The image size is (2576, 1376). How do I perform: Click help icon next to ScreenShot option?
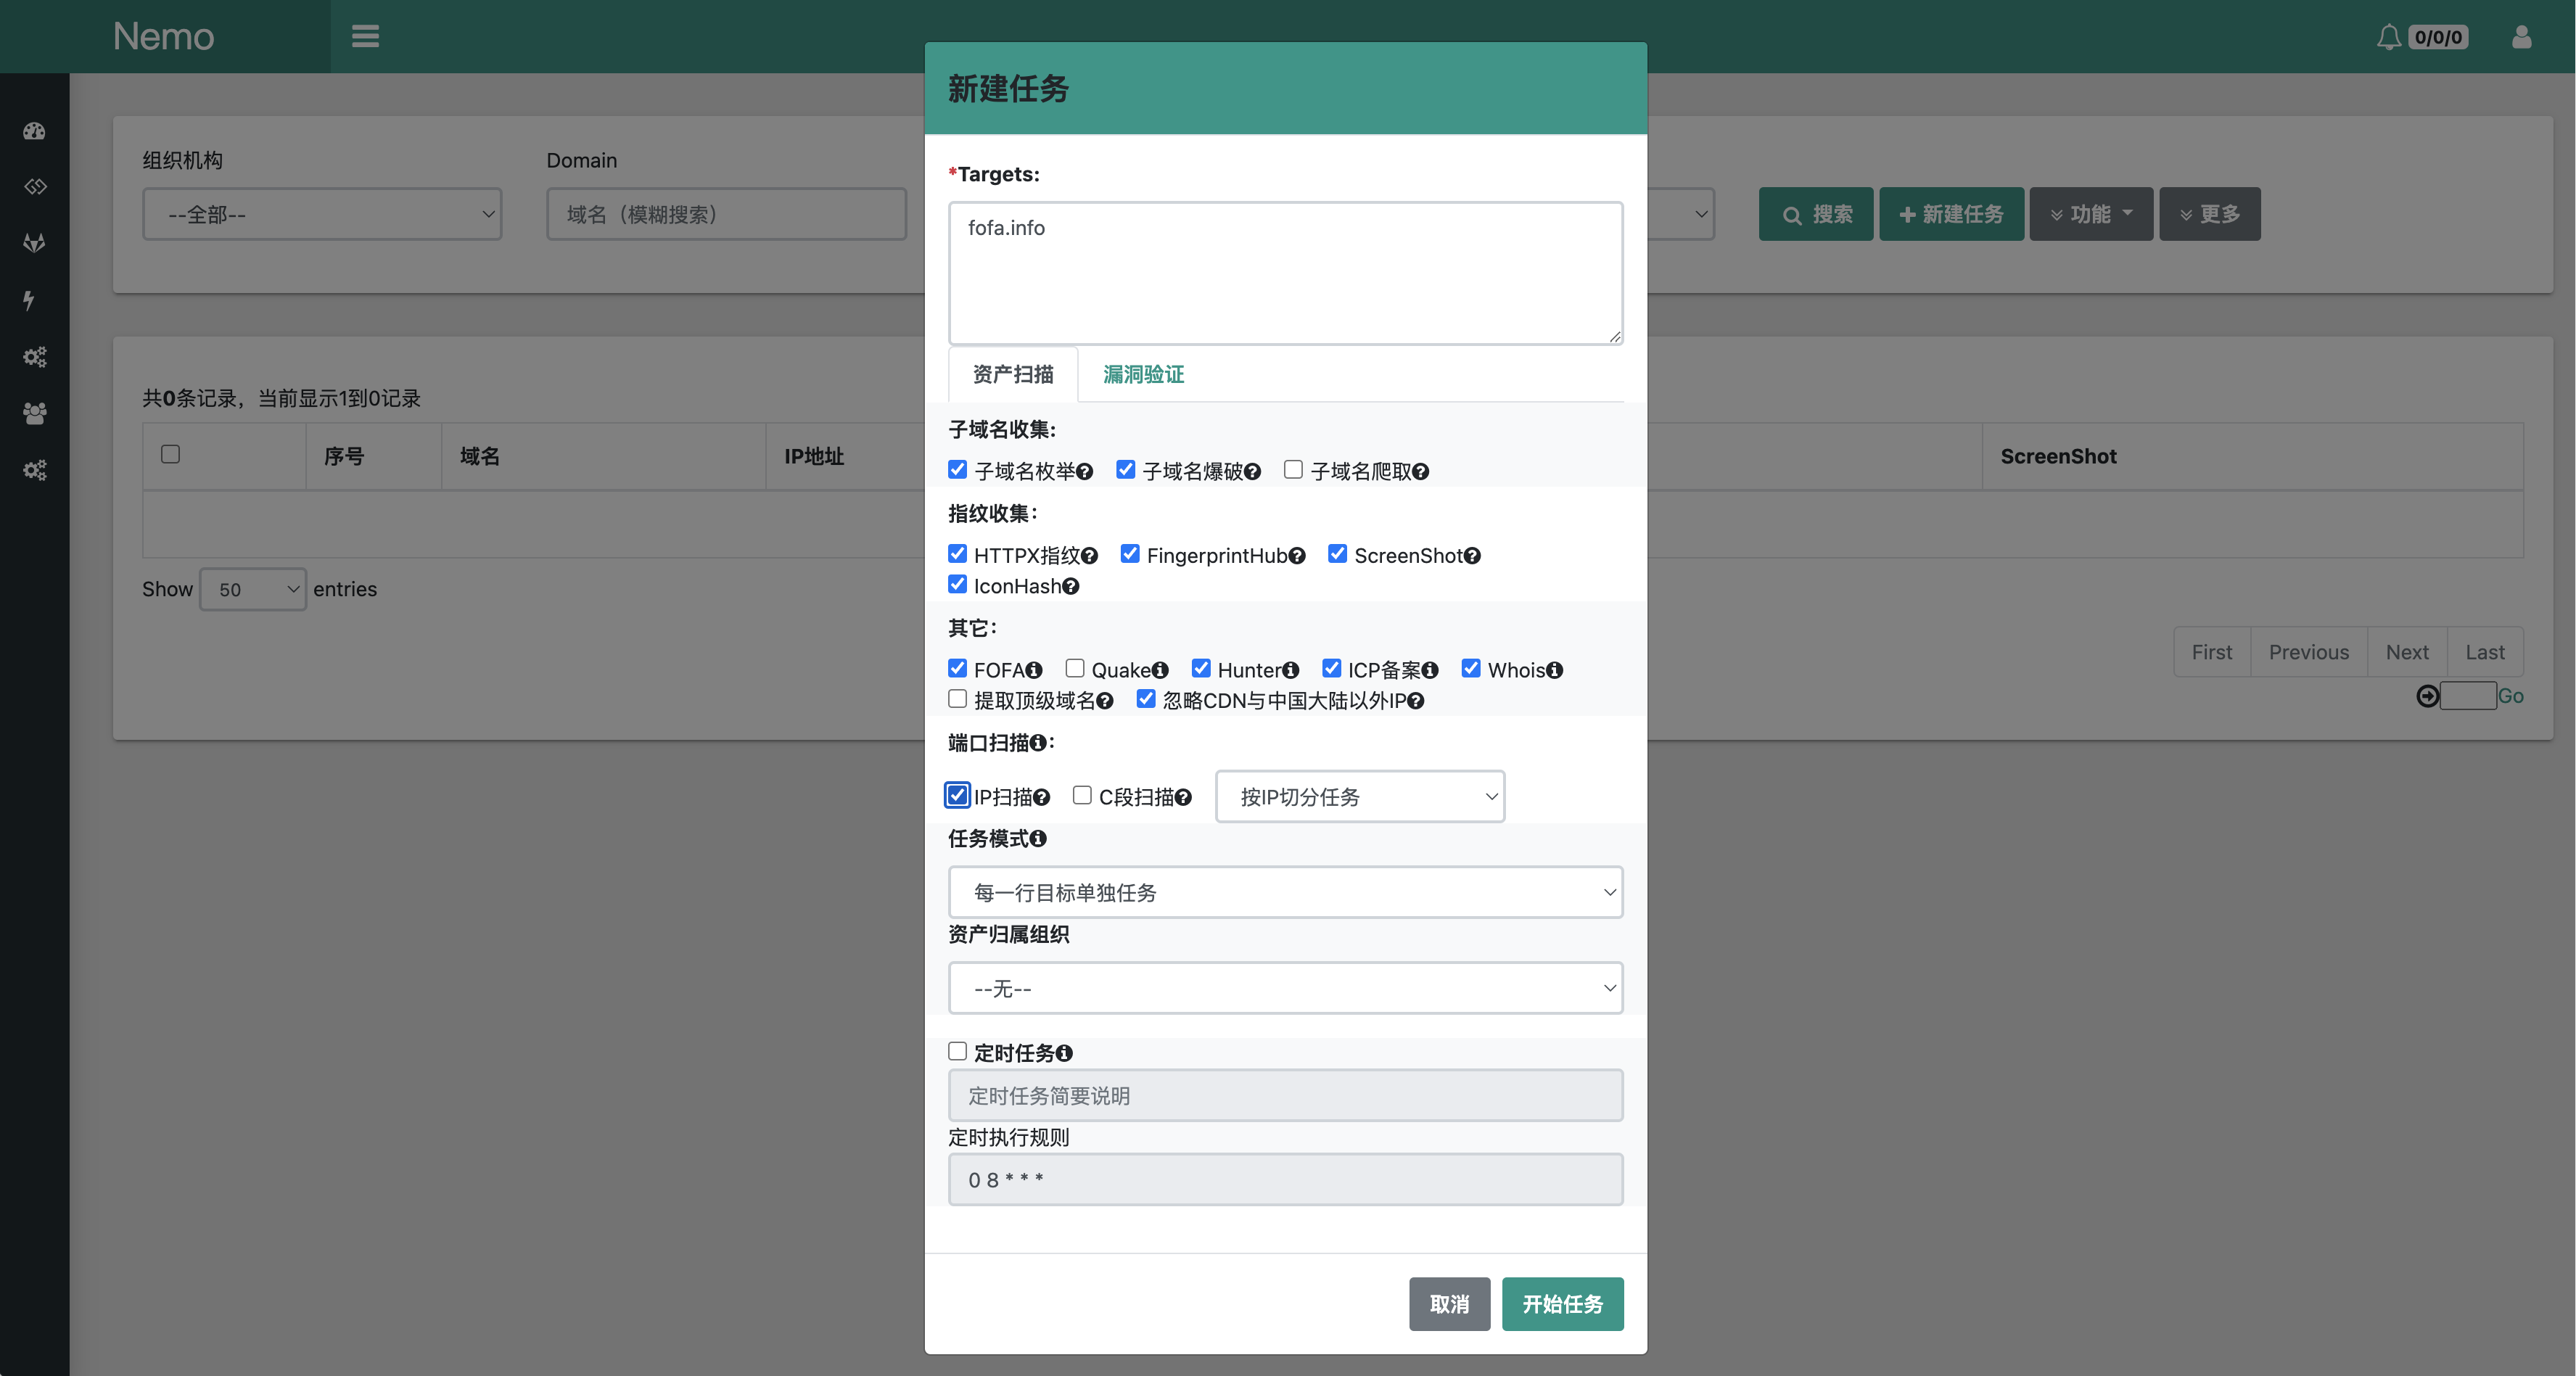point(1472,556)
